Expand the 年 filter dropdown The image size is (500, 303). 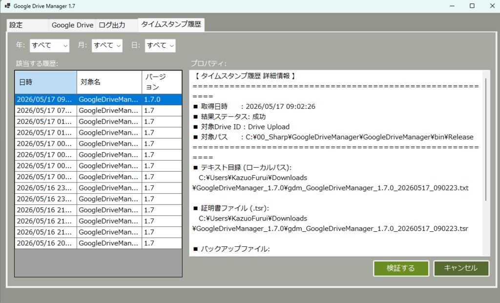pos(49,45)
